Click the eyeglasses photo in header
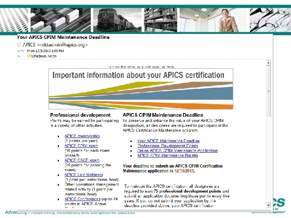The image size is (291, 218). [x=270, y=20]
